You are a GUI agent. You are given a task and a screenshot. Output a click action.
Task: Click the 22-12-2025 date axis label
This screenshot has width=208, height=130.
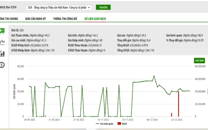(177, 120)
